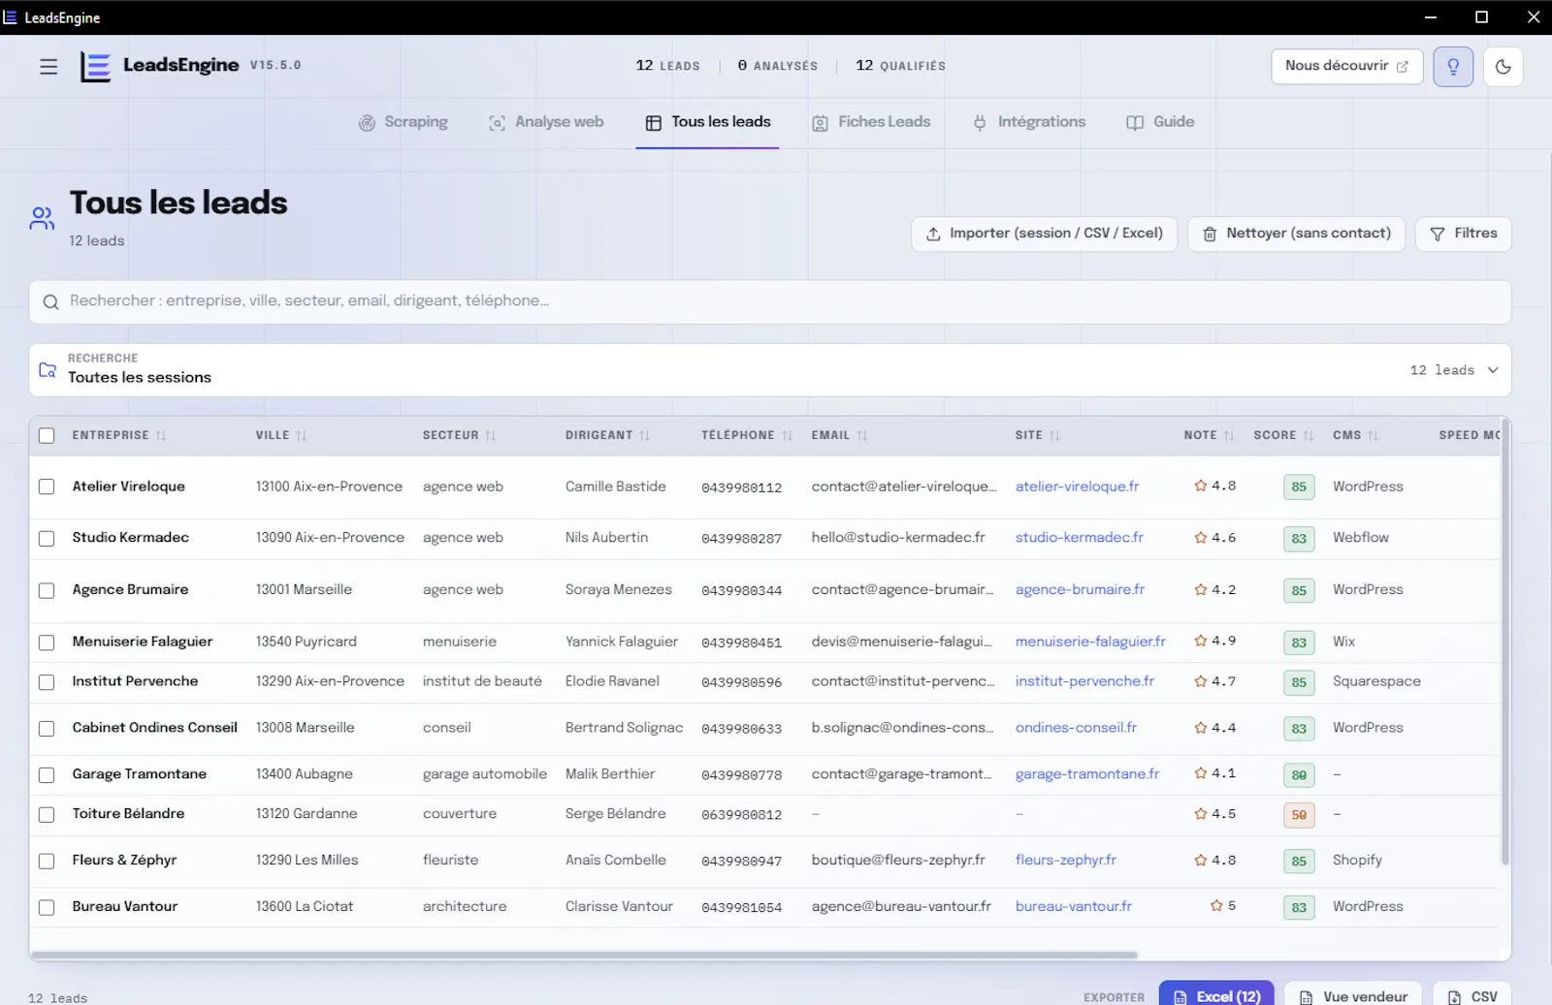Open the Toutes les sessions selector
Screen dimensions: 1552x1005
770,370
